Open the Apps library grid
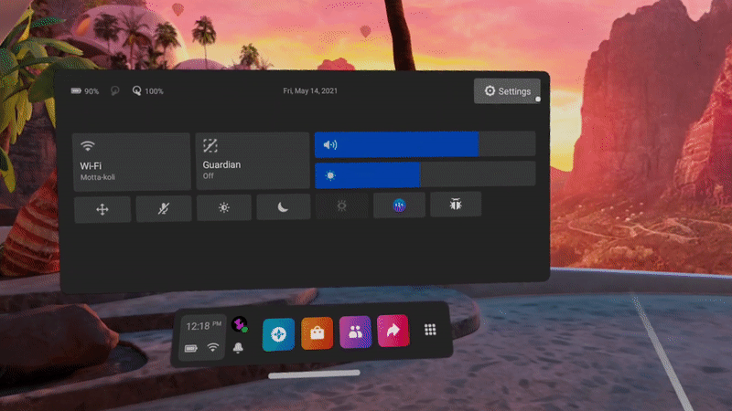The image size is (732, 411). [429, 331]
